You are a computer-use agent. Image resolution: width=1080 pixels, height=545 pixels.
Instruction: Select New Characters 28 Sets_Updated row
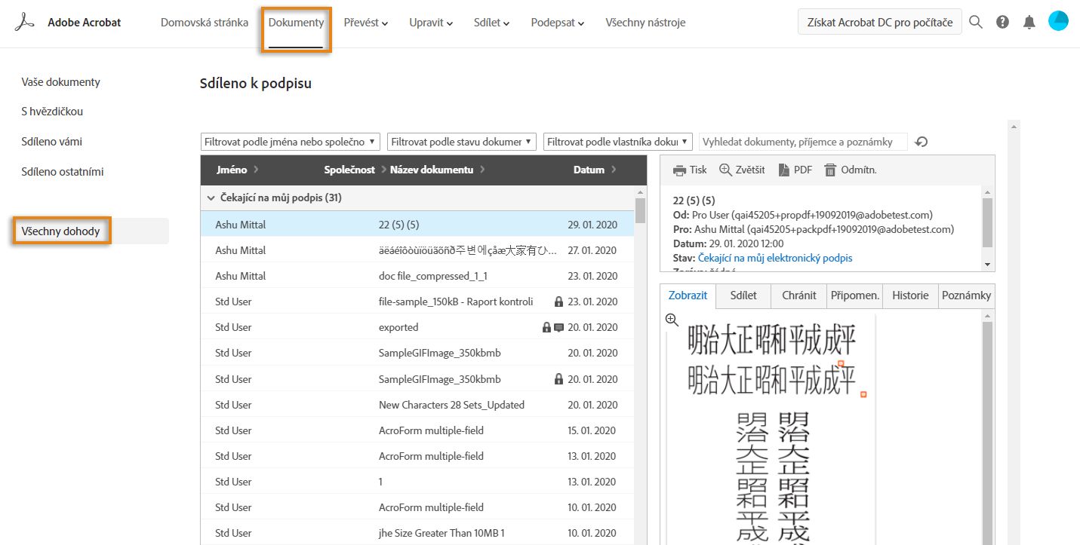pos(417,405)
